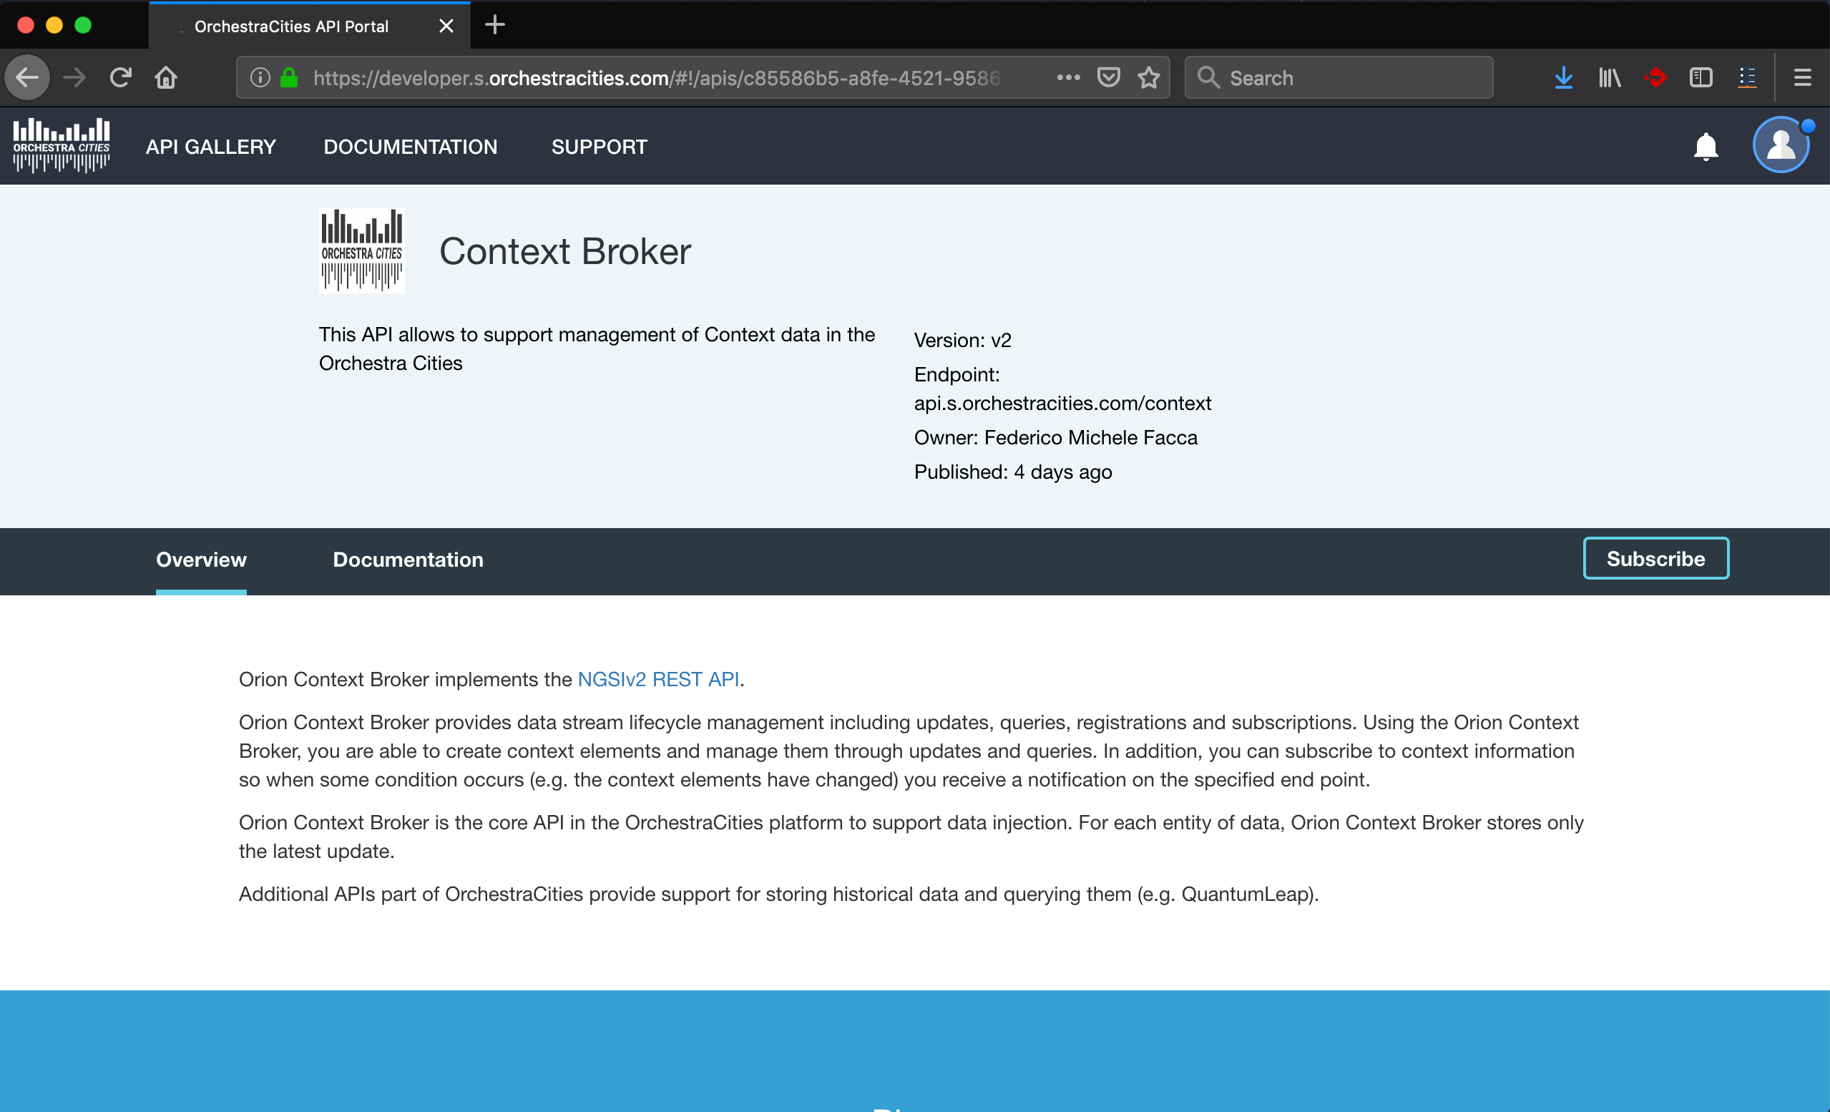Open a new browser tab

[x=494, y=25]
